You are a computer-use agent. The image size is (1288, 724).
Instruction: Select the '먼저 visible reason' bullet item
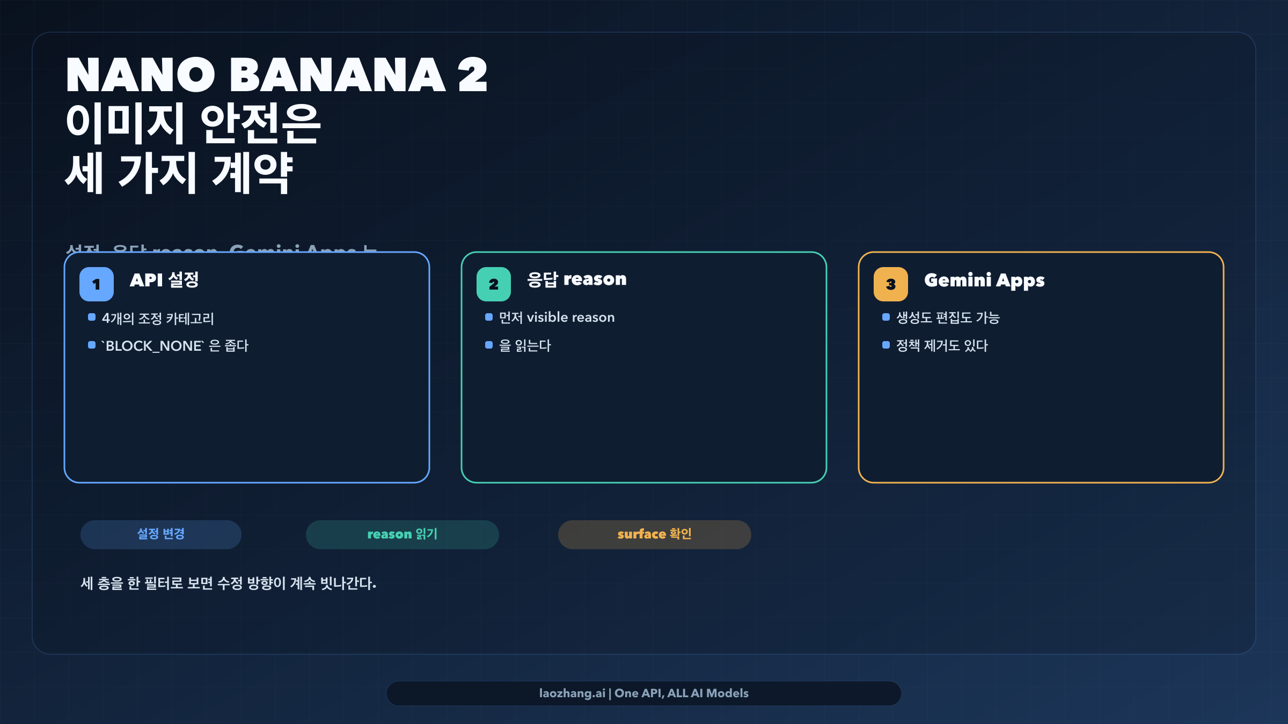coord(557,317)
